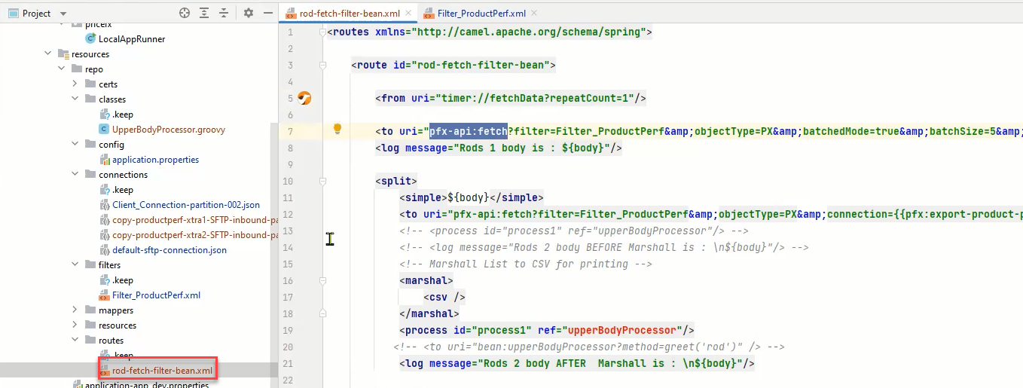Expand the certs folder

75,84
